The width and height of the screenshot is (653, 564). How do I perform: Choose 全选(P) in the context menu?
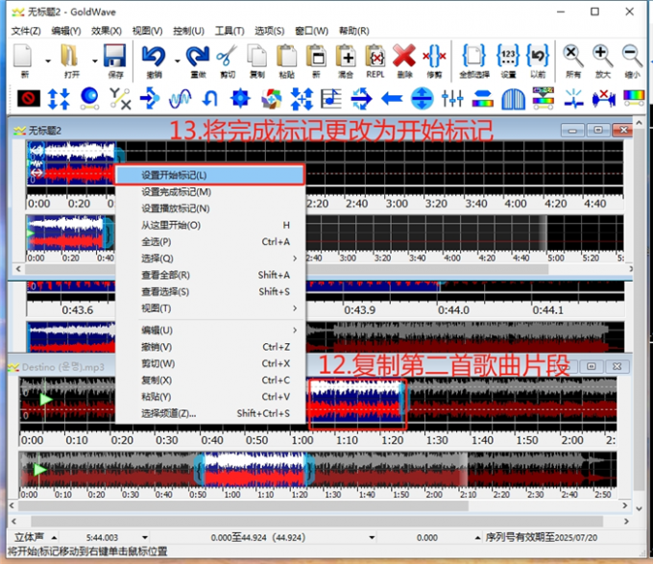tap(210, 242)
